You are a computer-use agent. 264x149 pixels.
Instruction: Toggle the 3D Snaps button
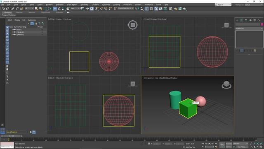tap(97, 9)
